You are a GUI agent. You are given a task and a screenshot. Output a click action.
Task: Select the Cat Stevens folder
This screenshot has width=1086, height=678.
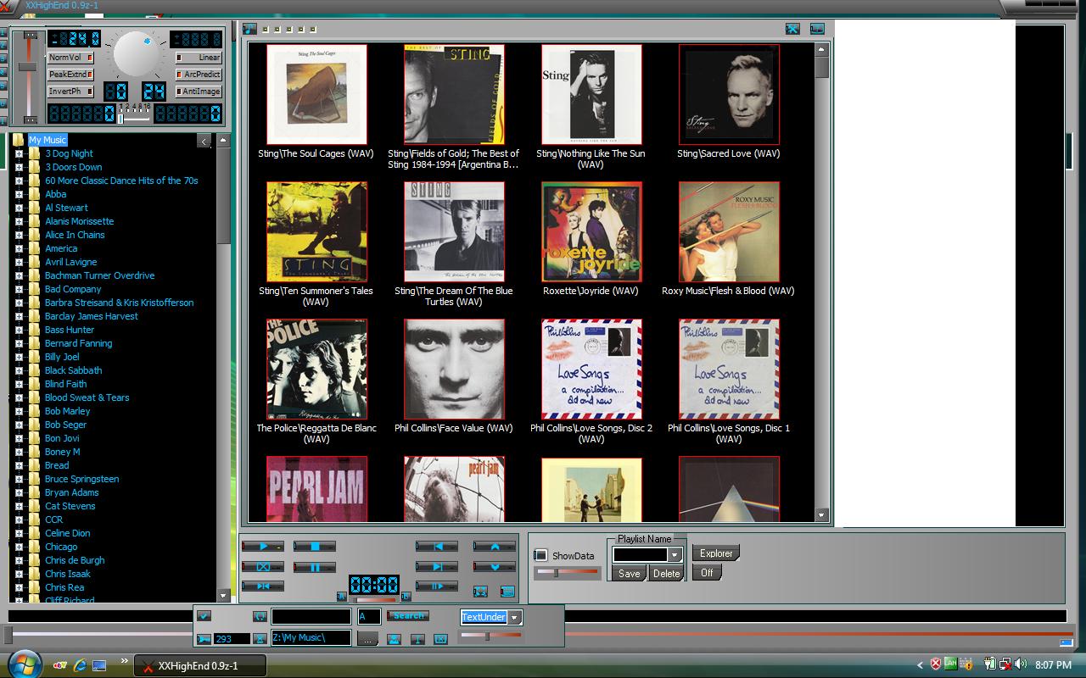[70, 506]
